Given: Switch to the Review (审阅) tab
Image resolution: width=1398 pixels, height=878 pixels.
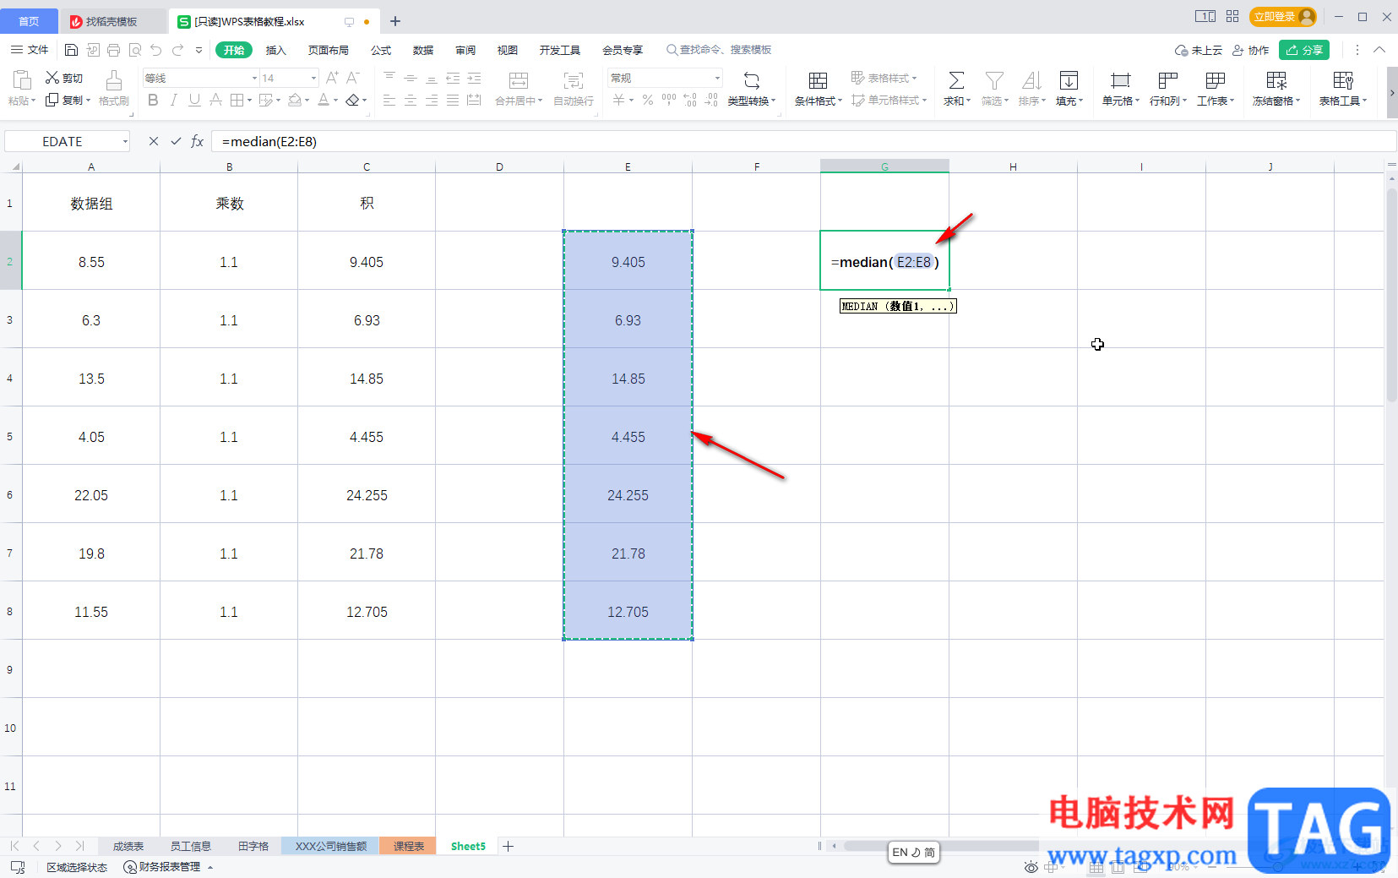Looking at the screenshot, I should coord(465,50).
